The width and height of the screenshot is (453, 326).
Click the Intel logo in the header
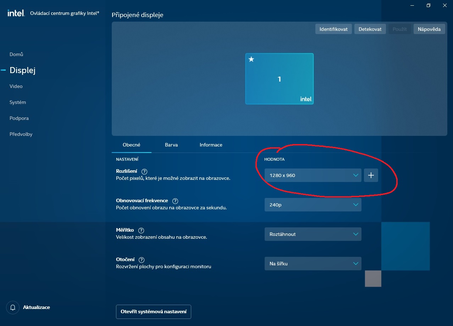click(16, 13)
